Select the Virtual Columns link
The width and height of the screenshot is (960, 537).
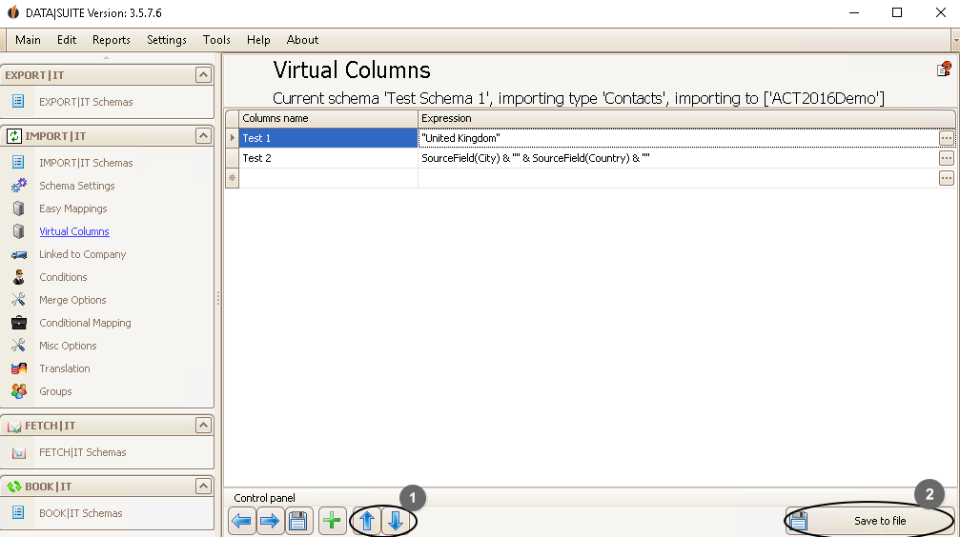click(74, 231)
